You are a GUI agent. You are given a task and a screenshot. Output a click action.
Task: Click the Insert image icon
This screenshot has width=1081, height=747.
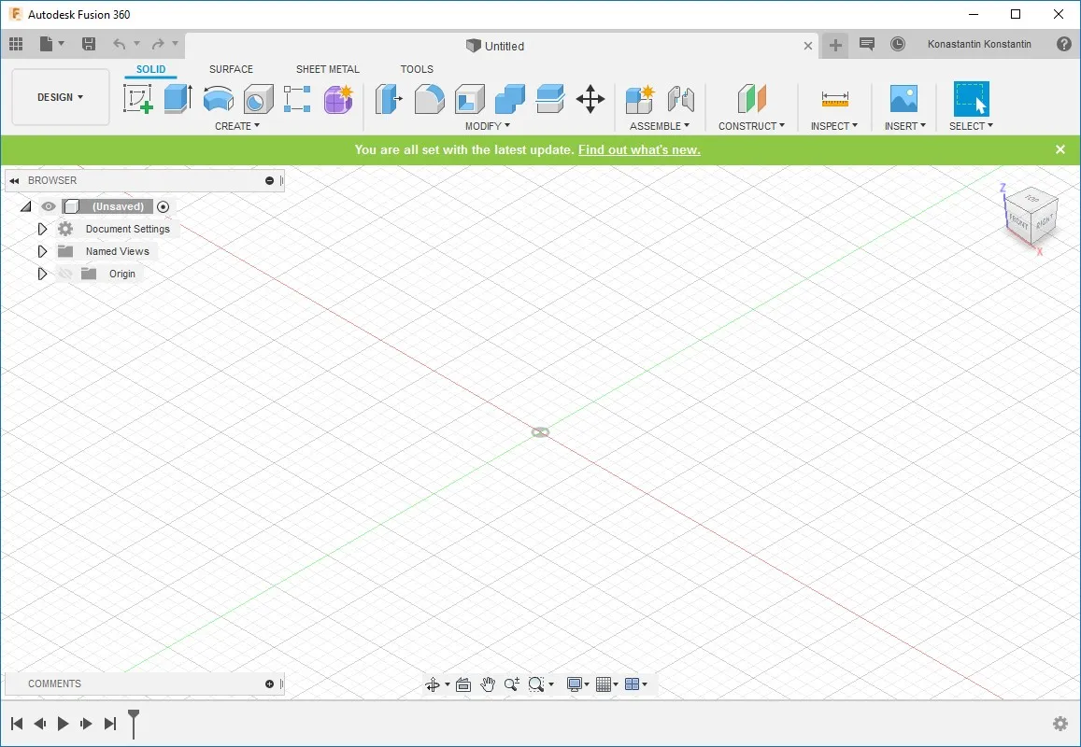[903, 99]
